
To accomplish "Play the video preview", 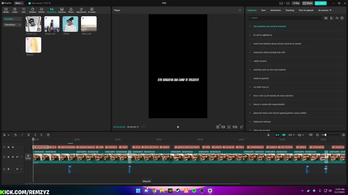I will tap(178, 127).
